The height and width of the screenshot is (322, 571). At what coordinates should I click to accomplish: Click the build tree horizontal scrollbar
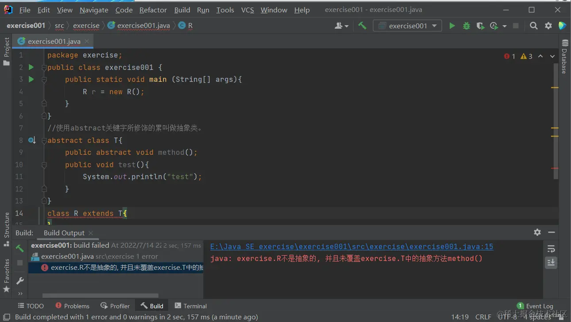pyautogui.click(x=100, y=296)
